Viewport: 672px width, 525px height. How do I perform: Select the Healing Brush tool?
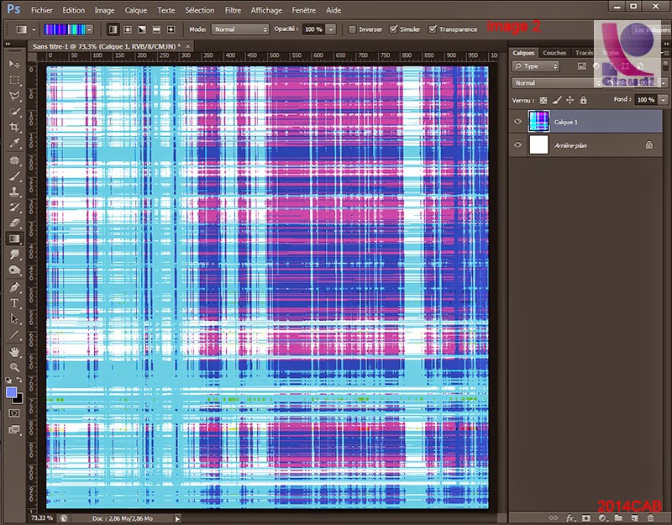point(14,160)
